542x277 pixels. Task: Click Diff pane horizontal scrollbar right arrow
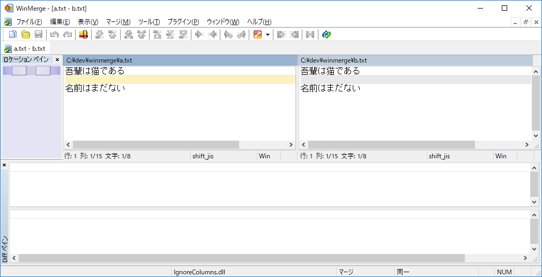pyautogui.click(x=525, y=258)
